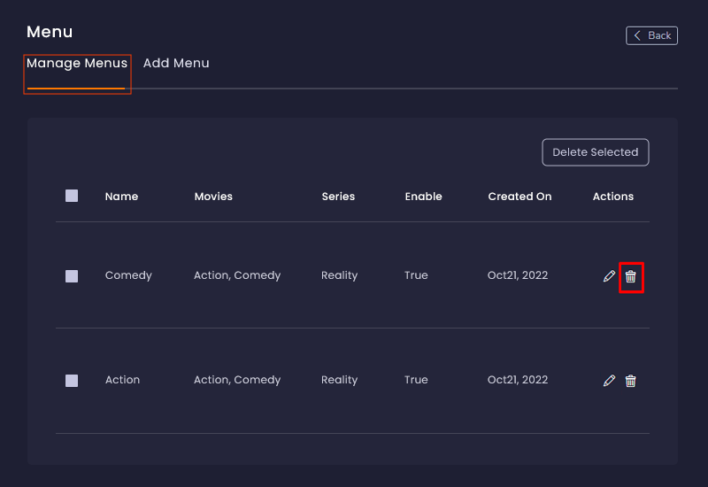
Task: Click the Action name in second row
Action: [x=122, y=380]
